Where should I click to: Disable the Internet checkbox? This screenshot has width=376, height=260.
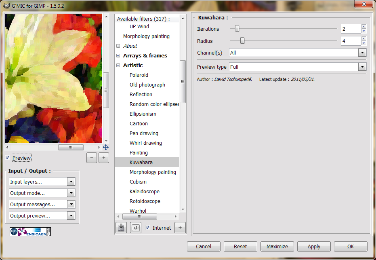click(148, 228)
